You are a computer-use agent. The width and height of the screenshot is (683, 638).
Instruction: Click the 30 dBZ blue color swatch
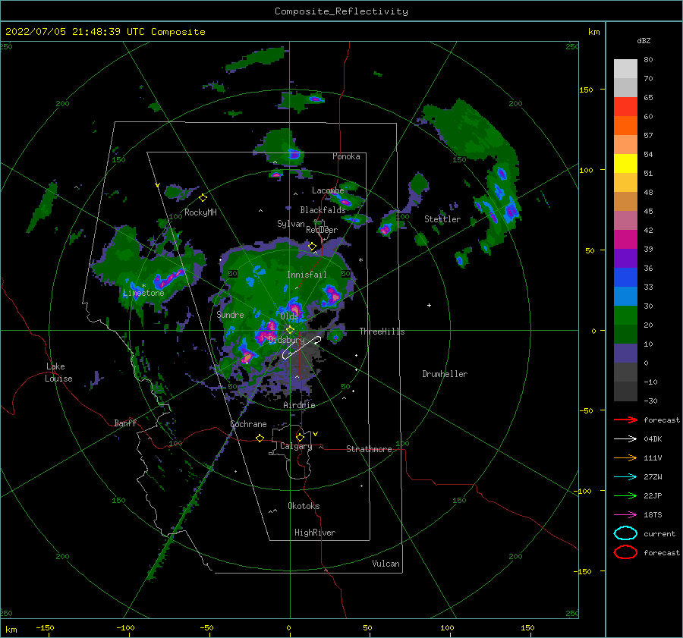625,296
